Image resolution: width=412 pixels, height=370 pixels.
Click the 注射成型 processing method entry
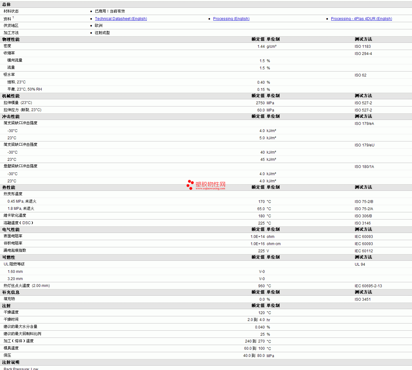[102, 33]
